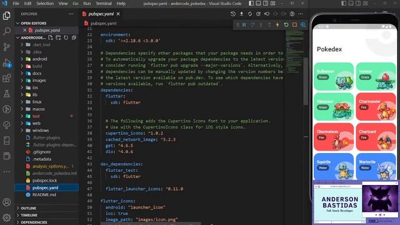400x225 pixels.
Task: Open the timeline history icon in editor toolbar
Action: point(233,14)
